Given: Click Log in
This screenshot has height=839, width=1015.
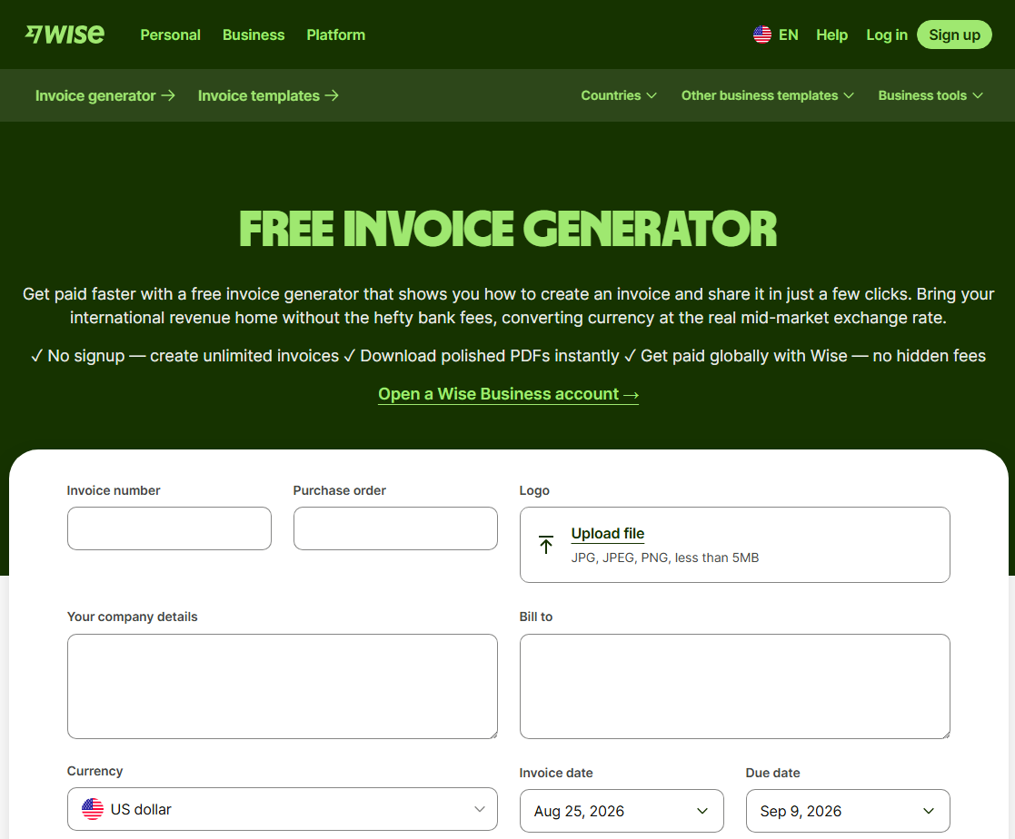Looking at the screenshot, I should [886, 35].
